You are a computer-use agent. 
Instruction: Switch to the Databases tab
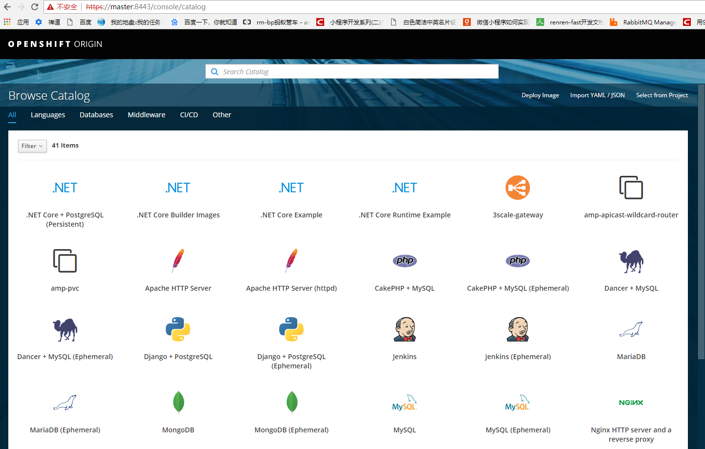click(x=96, y=115)
